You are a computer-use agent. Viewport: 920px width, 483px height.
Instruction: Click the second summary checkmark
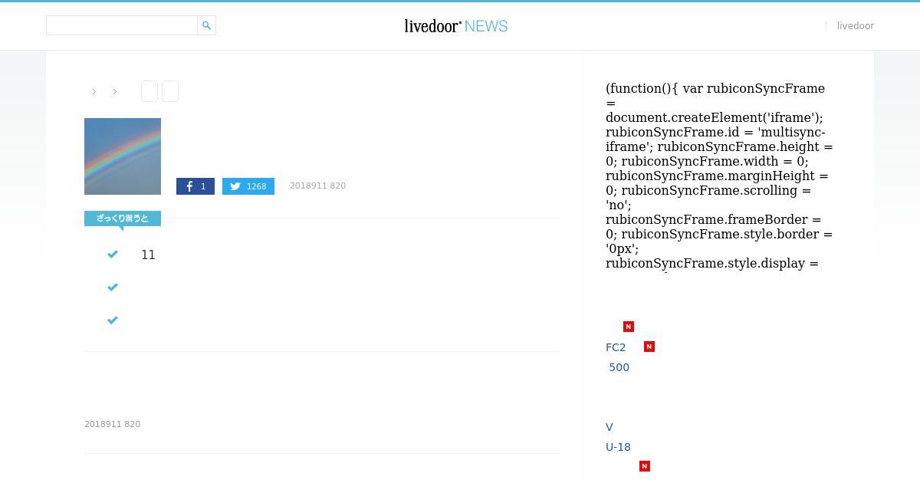click(113, 287)
